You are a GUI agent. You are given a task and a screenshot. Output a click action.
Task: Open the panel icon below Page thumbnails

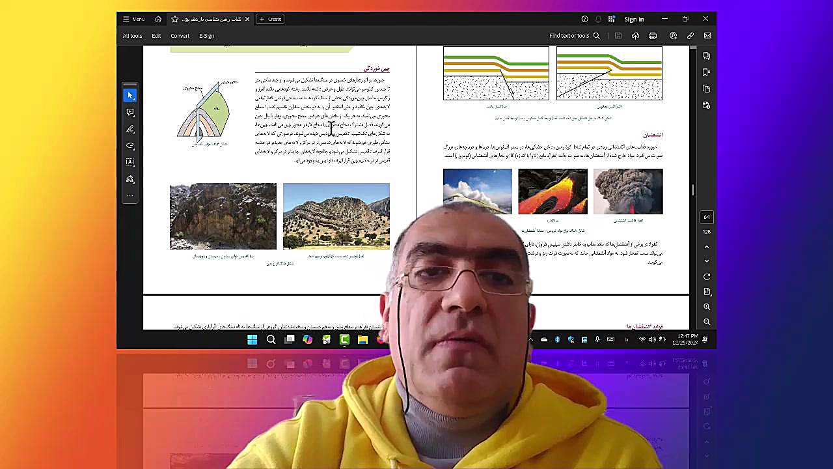(x=707, y=105)
